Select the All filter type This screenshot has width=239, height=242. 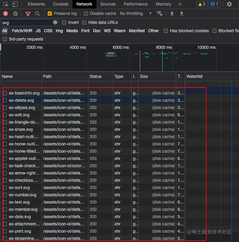pos(4,31)
